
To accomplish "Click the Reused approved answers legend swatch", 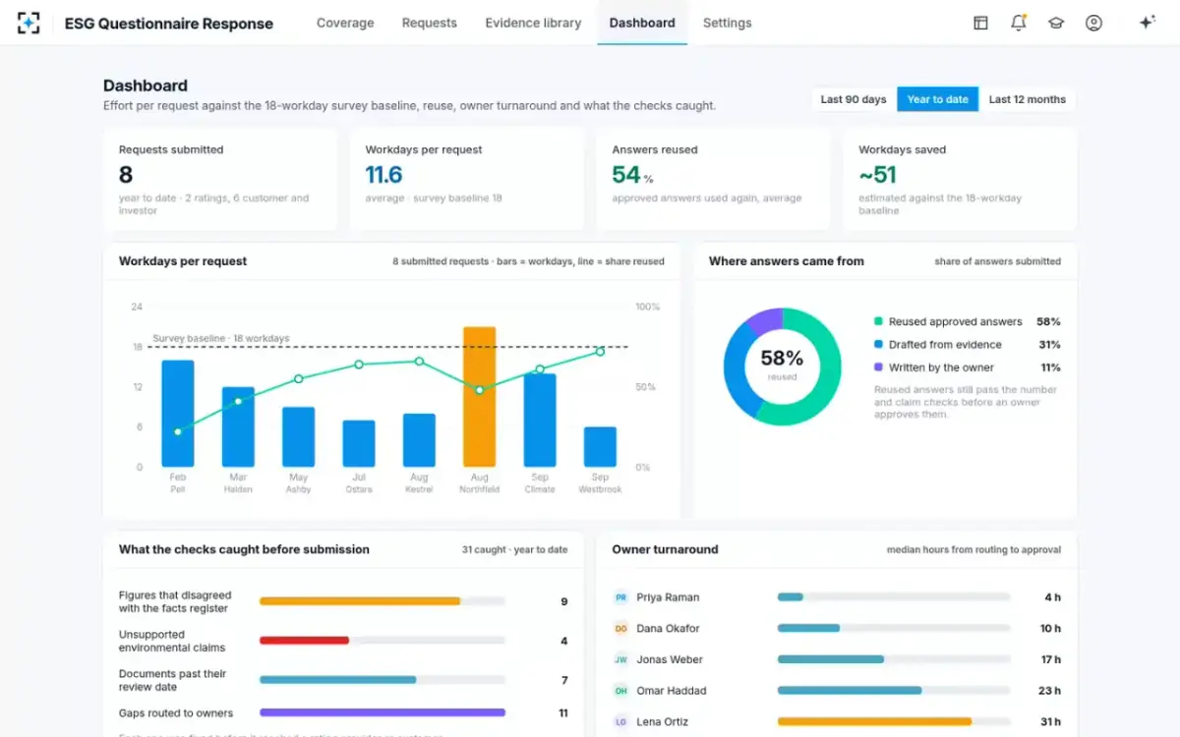I will (878, 321).
